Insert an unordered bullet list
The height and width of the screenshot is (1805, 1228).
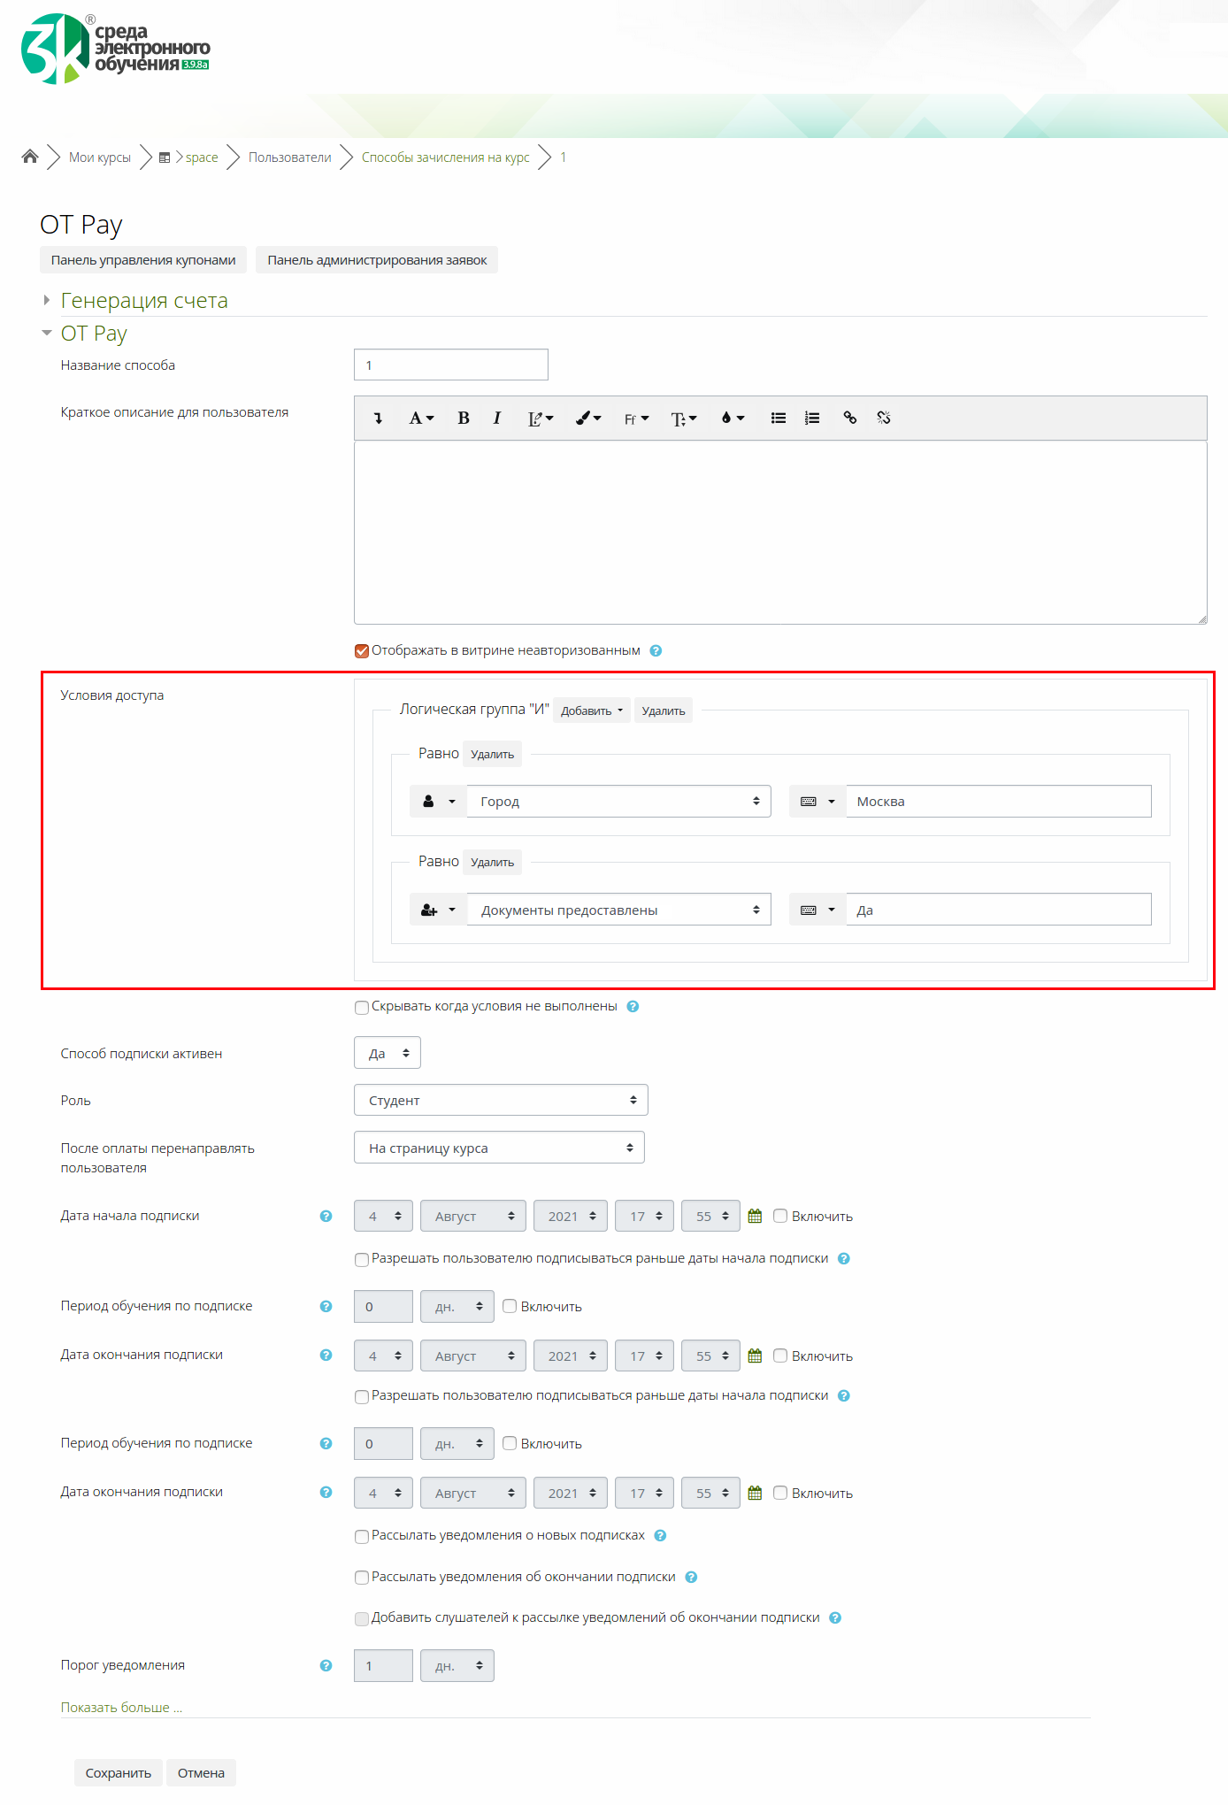click(778, 419)
